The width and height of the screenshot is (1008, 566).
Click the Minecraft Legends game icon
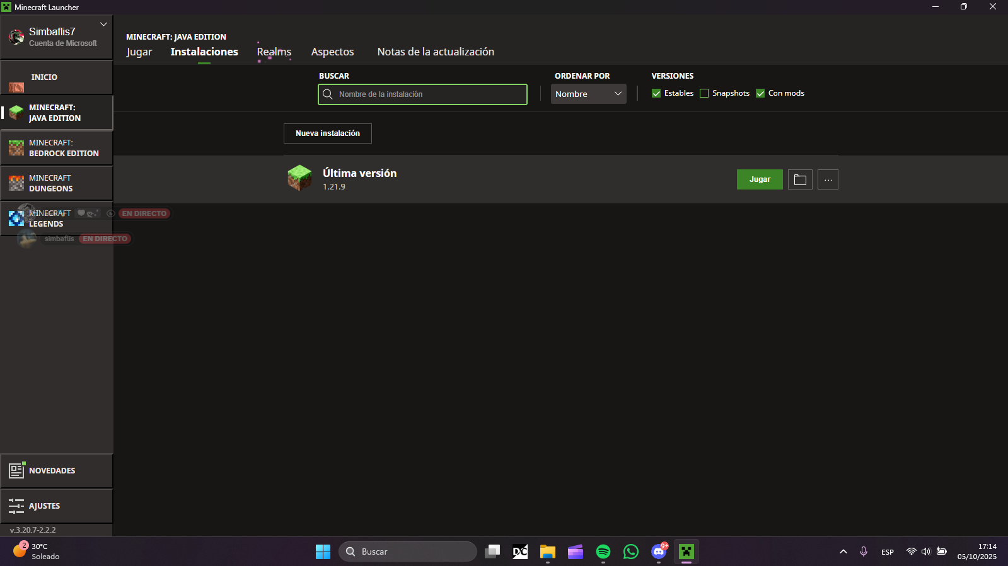[x=16, y=218]
